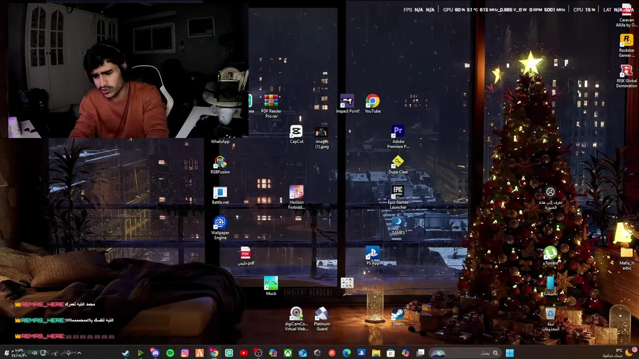The height and width of the screenshot is (359, 639).
Task: Open the blue phone-shaped icon below uTorrent
Action: click(x=550, y=286)
